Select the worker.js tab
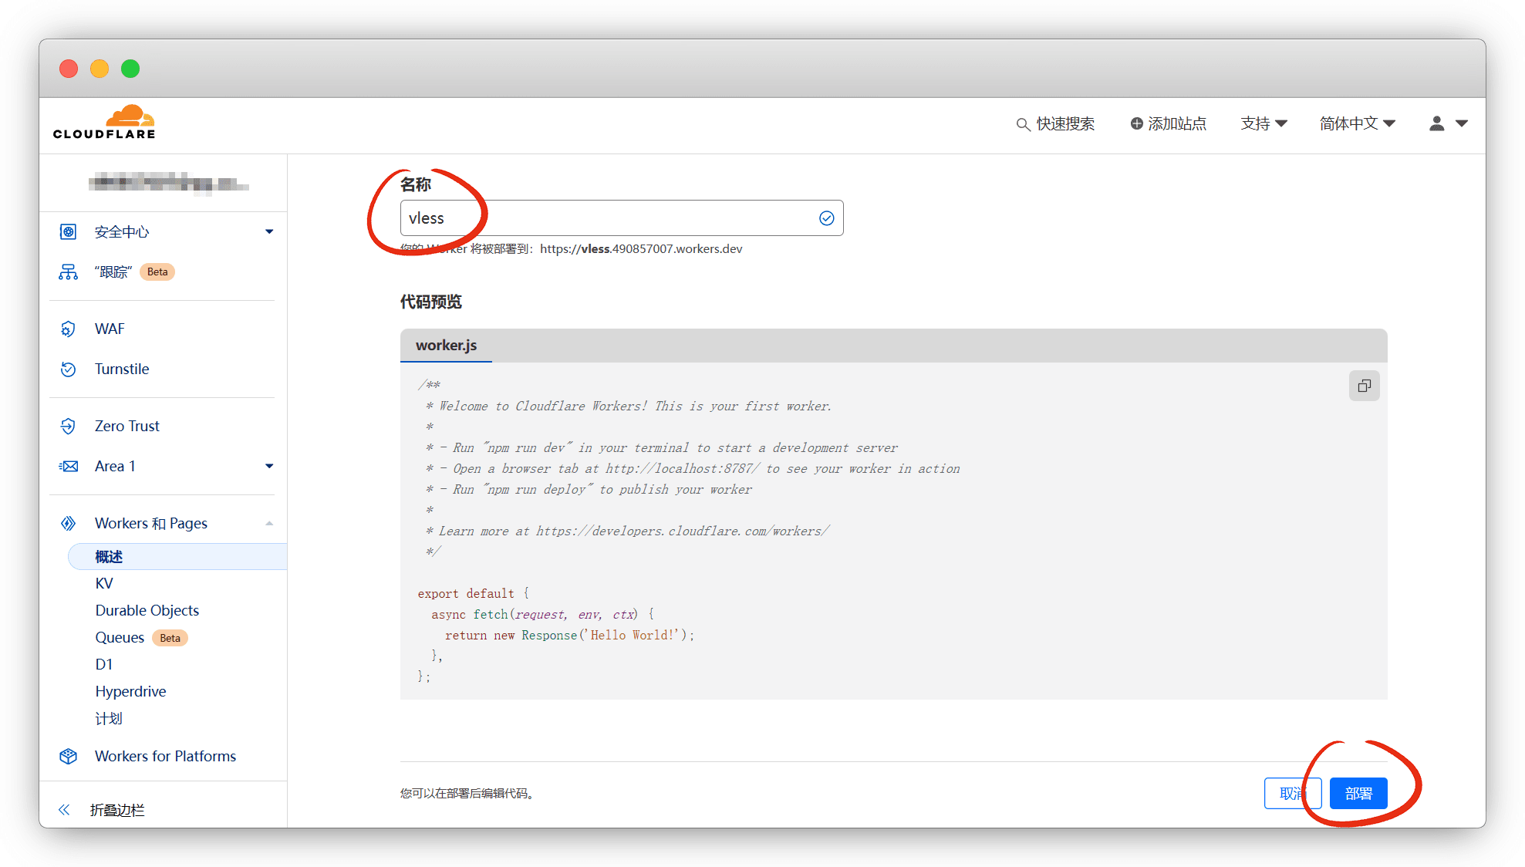Viewport: 1525px width, 867px height. tap(446, 346)
